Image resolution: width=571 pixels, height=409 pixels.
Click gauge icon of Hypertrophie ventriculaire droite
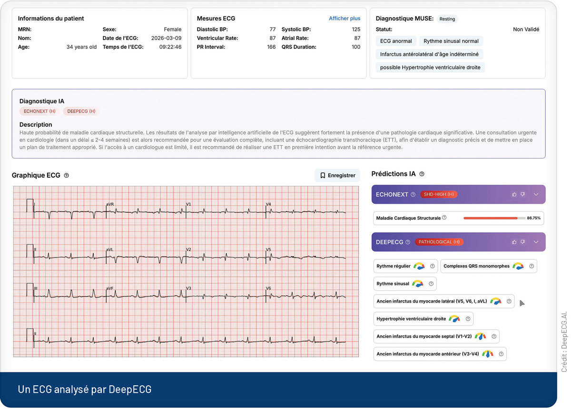click(454, 319)
